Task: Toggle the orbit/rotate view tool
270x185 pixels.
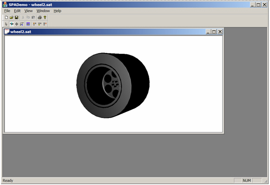Action: [x=12, y=24]
